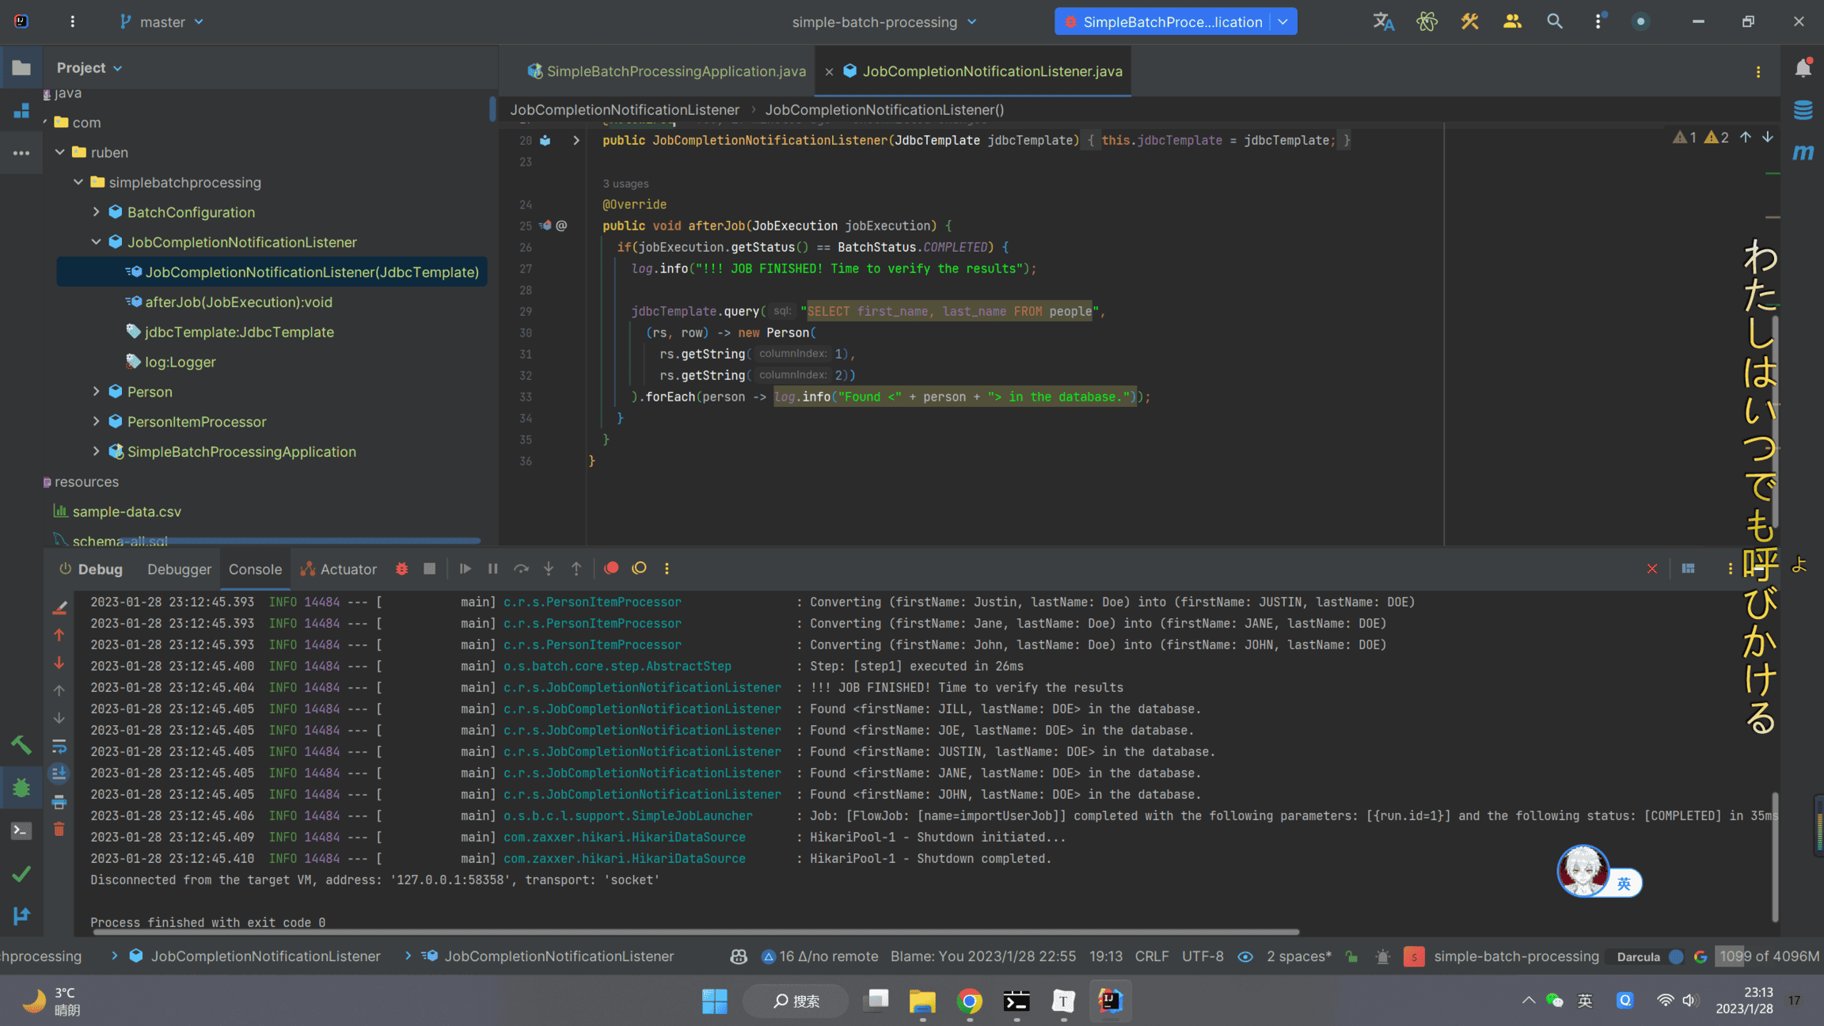This screenshot has height=1026, width=1824.
Task: Open the Database tool window icon
Action: 1803,110
